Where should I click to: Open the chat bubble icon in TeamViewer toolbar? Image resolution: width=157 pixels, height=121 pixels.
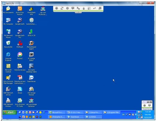point(73,8)
